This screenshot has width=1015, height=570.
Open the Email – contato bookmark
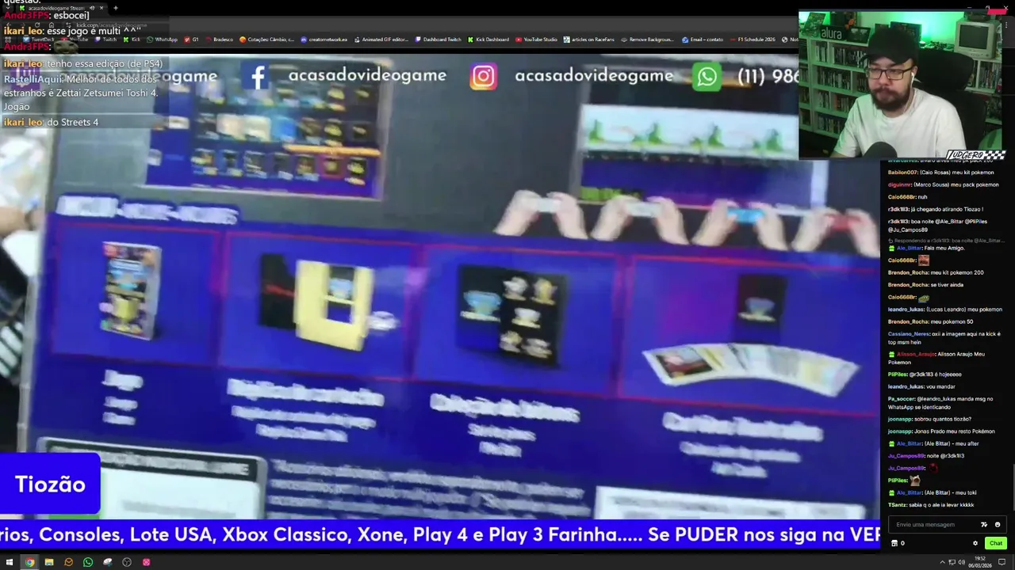[x=703, y=40]
